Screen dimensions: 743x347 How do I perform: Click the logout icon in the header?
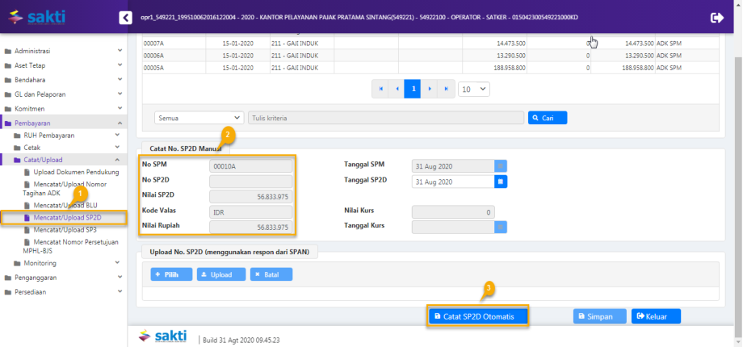pos(716,17)
